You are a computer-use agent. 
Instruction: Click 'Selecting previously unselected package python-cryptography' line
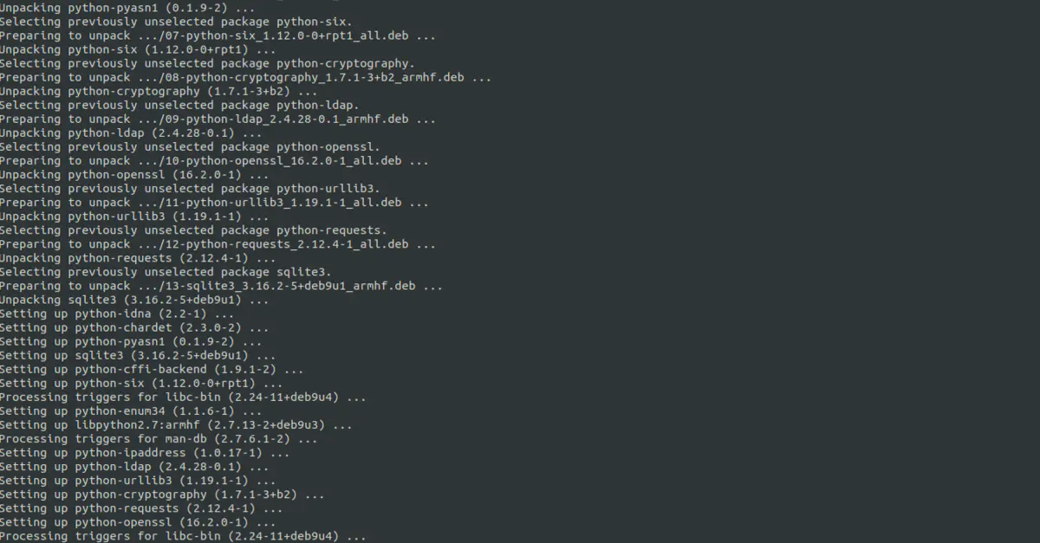pos(207,63)
